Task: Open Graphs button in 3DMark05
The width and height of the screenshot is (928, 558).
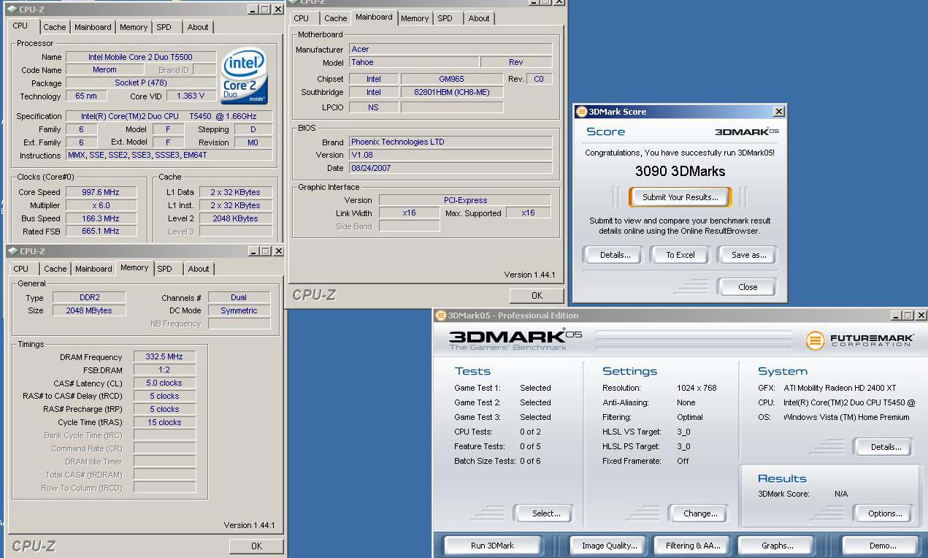Action: (778, 546)
